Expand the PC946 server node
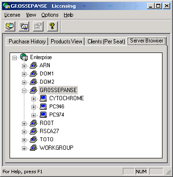Screen dimensions: 173x177 tap(33, 107)
